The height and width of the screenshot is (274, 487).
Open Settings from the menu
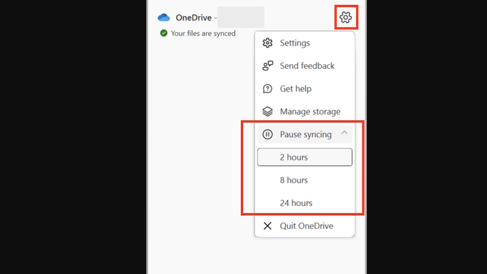[305, 43]
